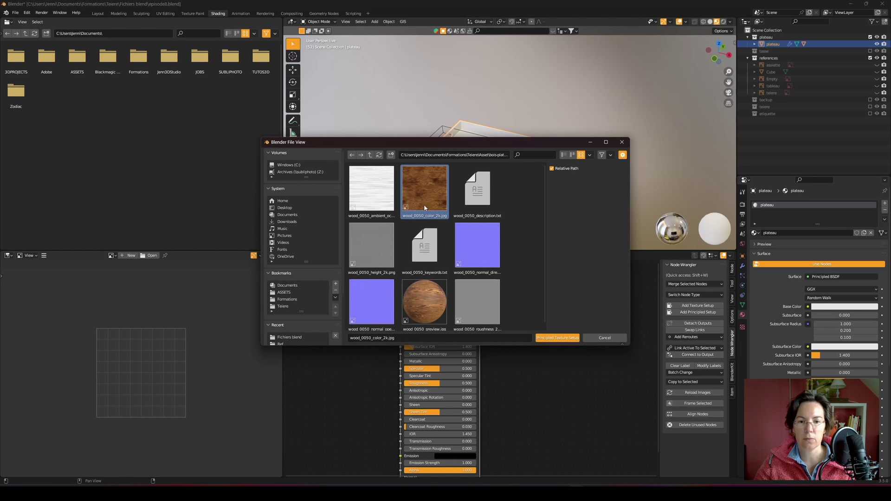The width and height of the screenshot is (891, 501).
Task: Select the wood_0050_preview.jpg thumbnail
Action: (x=424, y=302)
